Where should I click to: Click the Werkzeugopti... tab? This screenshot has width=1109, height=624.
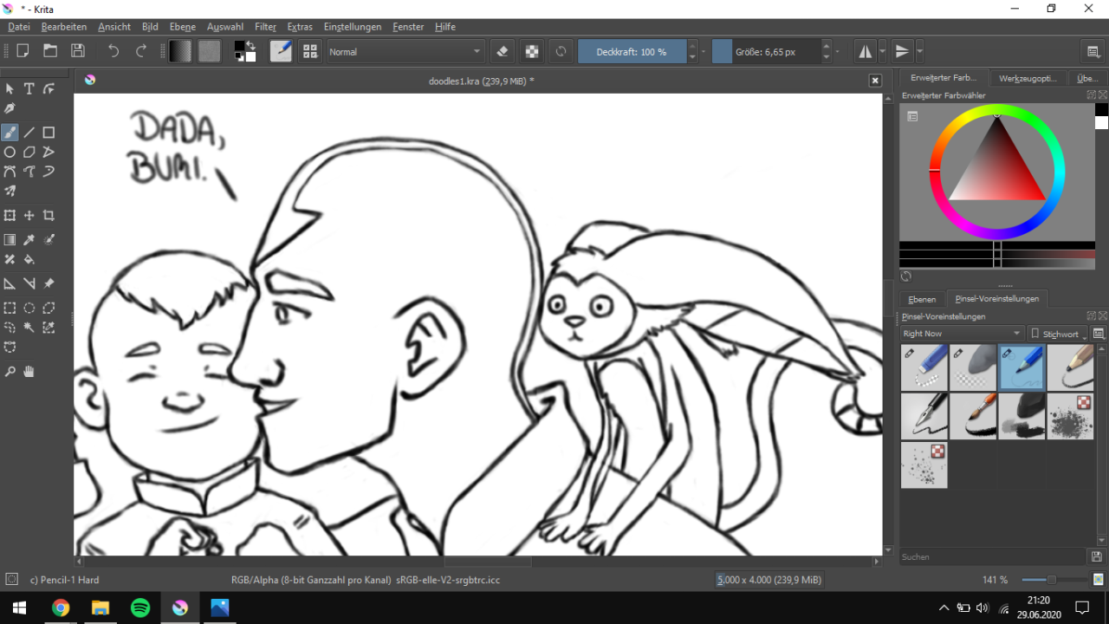coord(1028,78)
